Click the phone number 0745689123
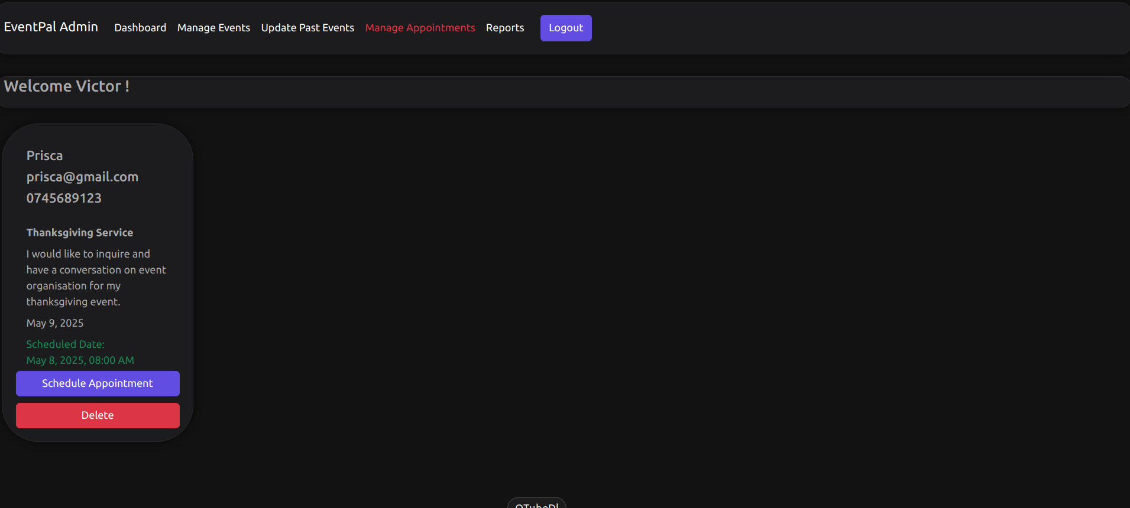The height and width of the screenshot is (508, 1130). click(x=64, y=198)
